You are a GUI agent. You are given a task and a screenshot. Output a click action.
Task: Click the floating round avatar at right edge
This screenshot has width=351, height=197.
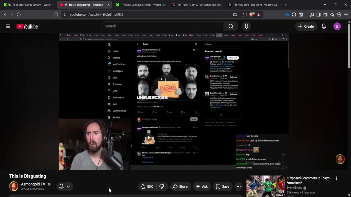pyautogui.click(x=340, y=159)
